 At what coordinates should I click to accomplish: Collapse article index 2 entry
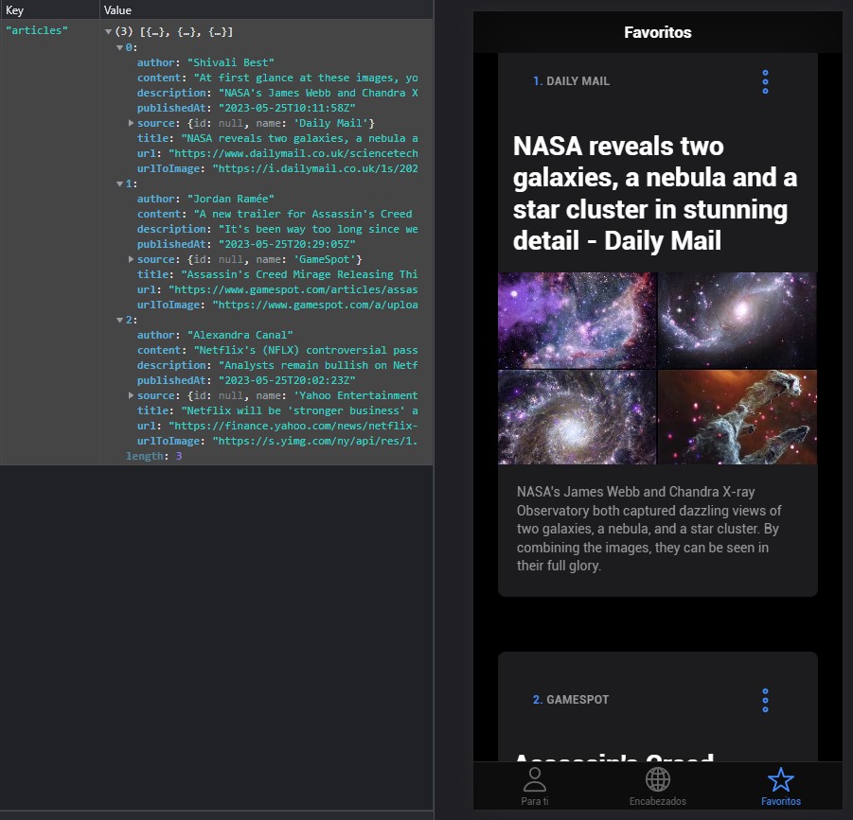pyautogui.click(x=119, y=320)
